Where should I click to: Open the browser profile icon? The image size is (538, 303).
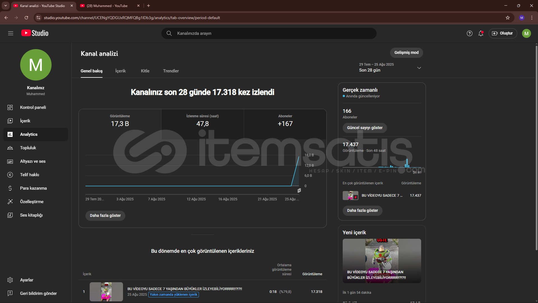coord(521,18)
